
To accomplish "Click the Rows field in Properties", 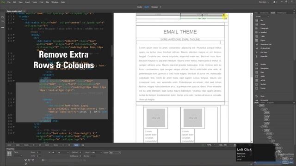I will tap(38, 153).
